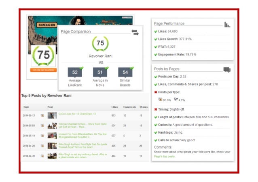Click the Calls to action: Very good! text

(177, 140)
